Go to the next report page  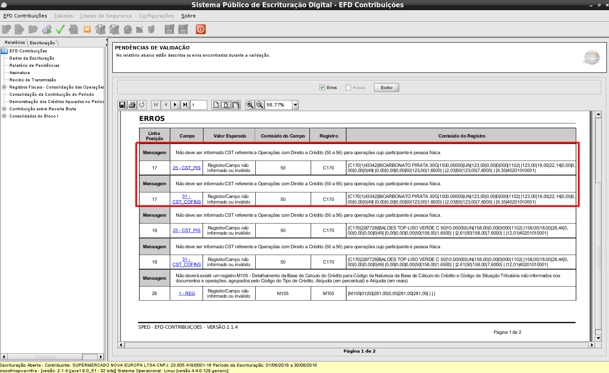point(175,105)
